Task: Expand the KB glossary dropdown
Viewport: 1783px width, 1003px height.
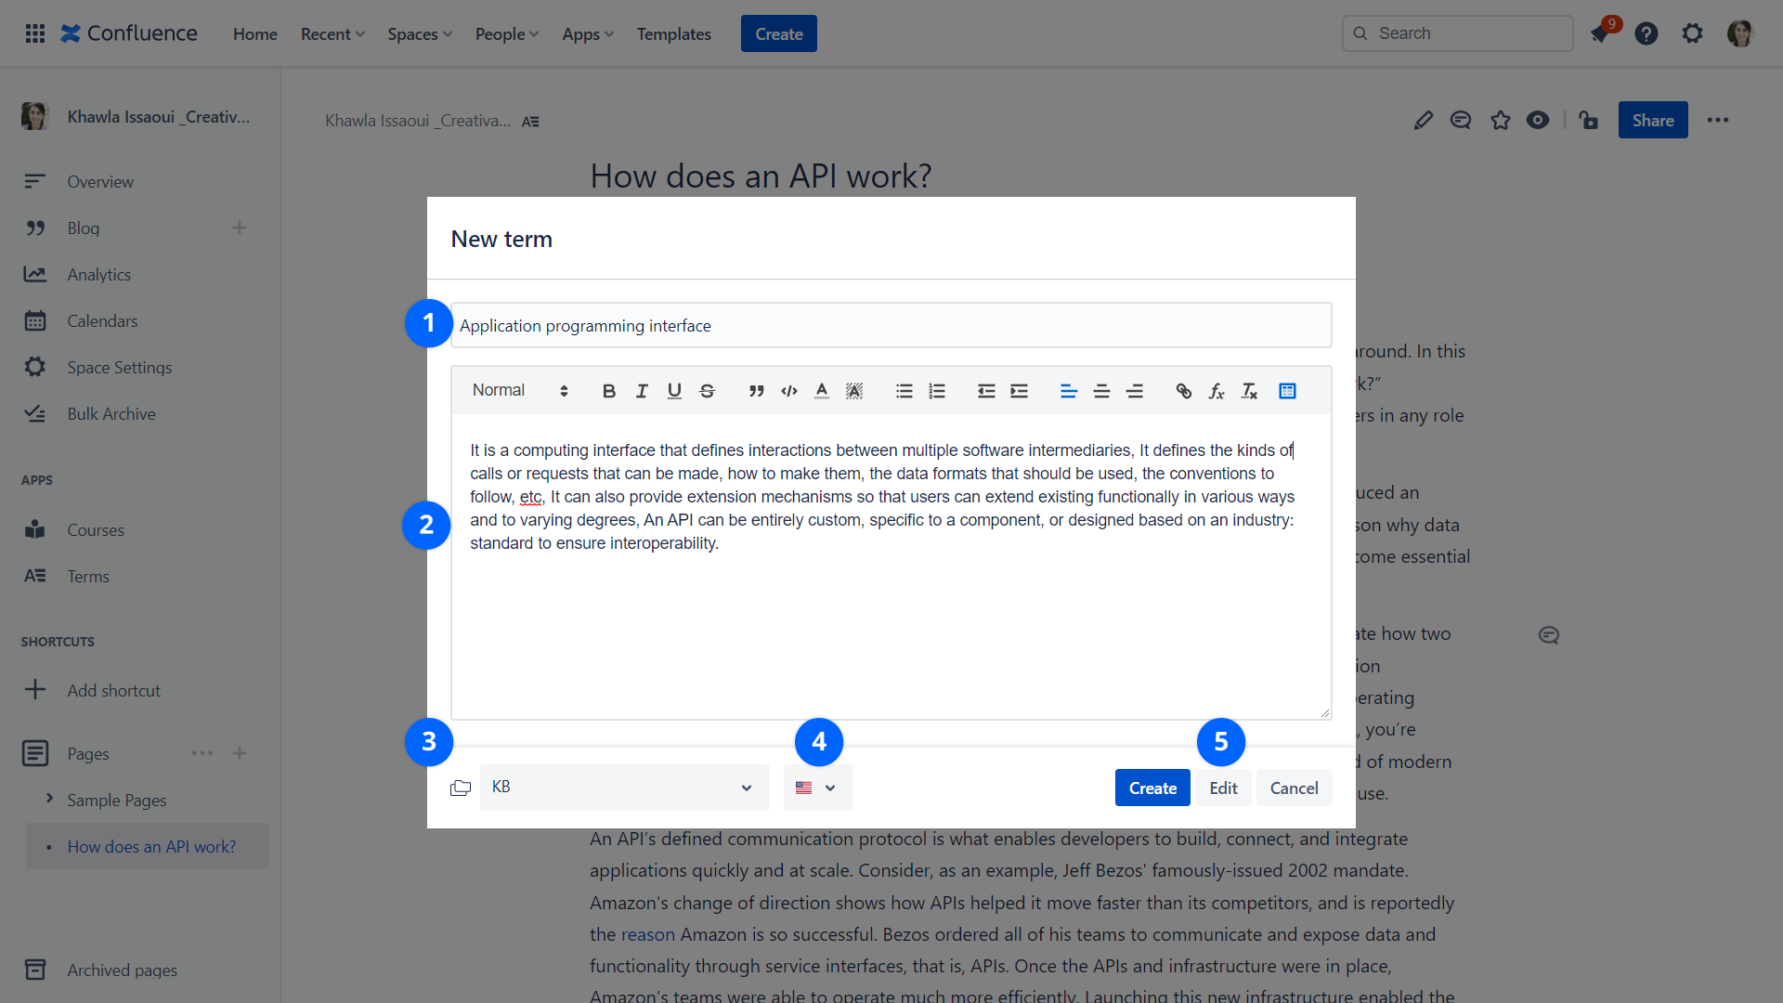Action: click(624, 788)
